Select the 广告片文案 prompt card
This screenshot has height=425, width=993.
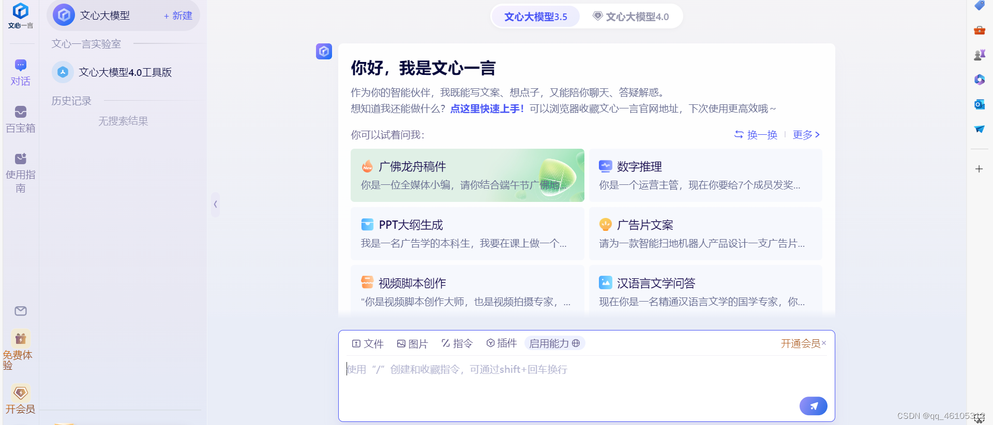[705, 233]
